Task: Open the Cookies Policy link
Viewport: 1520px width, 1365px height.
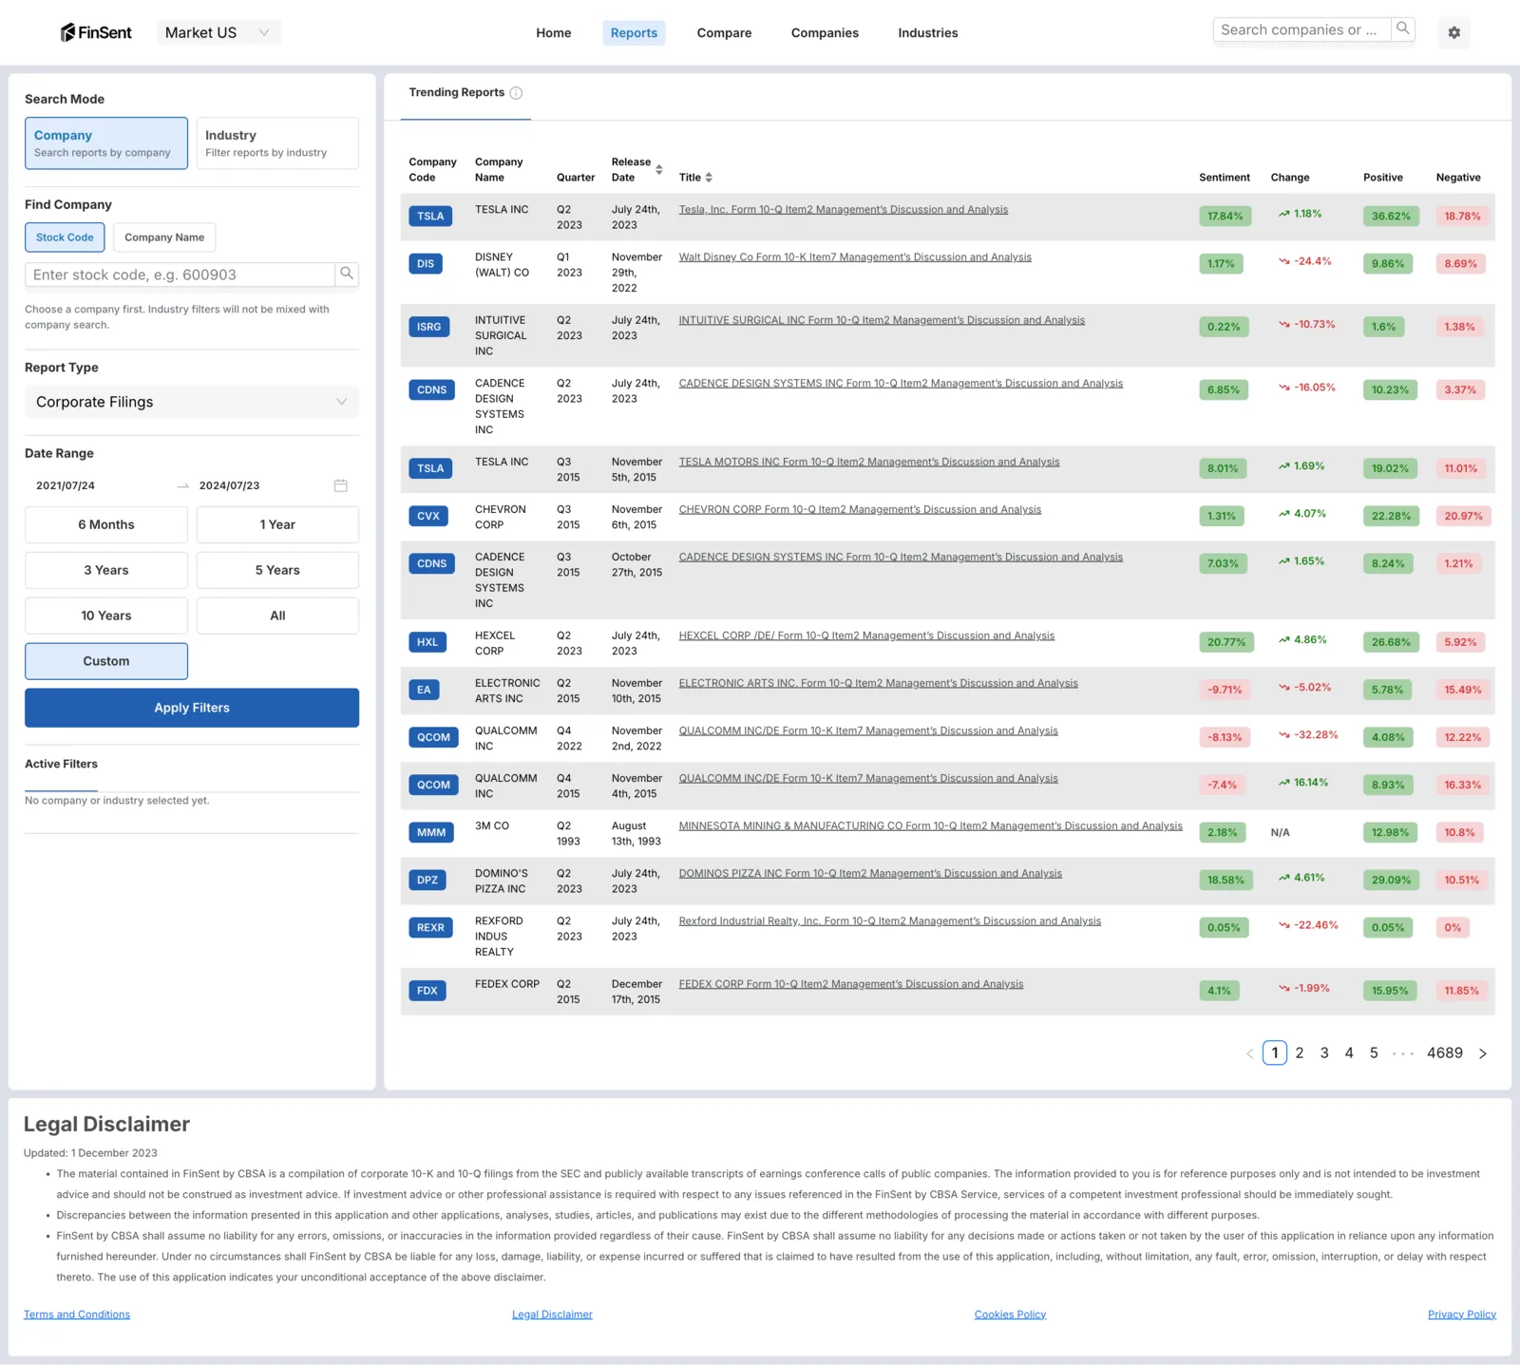Action: [x=1010, y=1315]
